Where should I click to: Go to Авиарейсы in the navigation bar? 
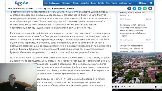tap(85, 3)
